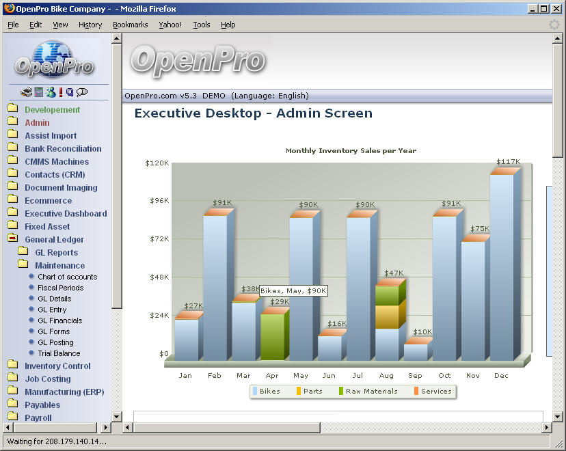Screen dimensions: 566x451
Task: Click the speech bubble info icon
Action: [81, 92]
